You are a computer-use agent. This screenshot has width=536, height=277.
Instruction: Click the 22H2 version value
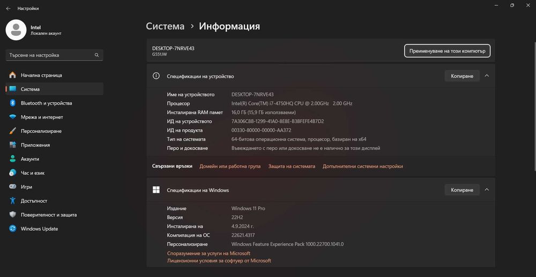(237, 217)
